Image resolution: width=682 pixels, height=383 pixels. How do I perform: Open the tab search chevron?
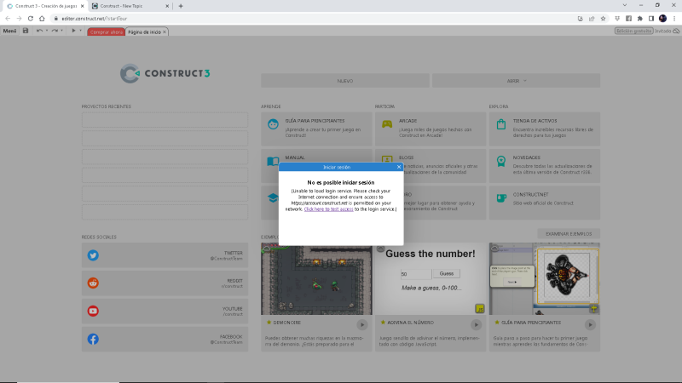pos(625,5)
